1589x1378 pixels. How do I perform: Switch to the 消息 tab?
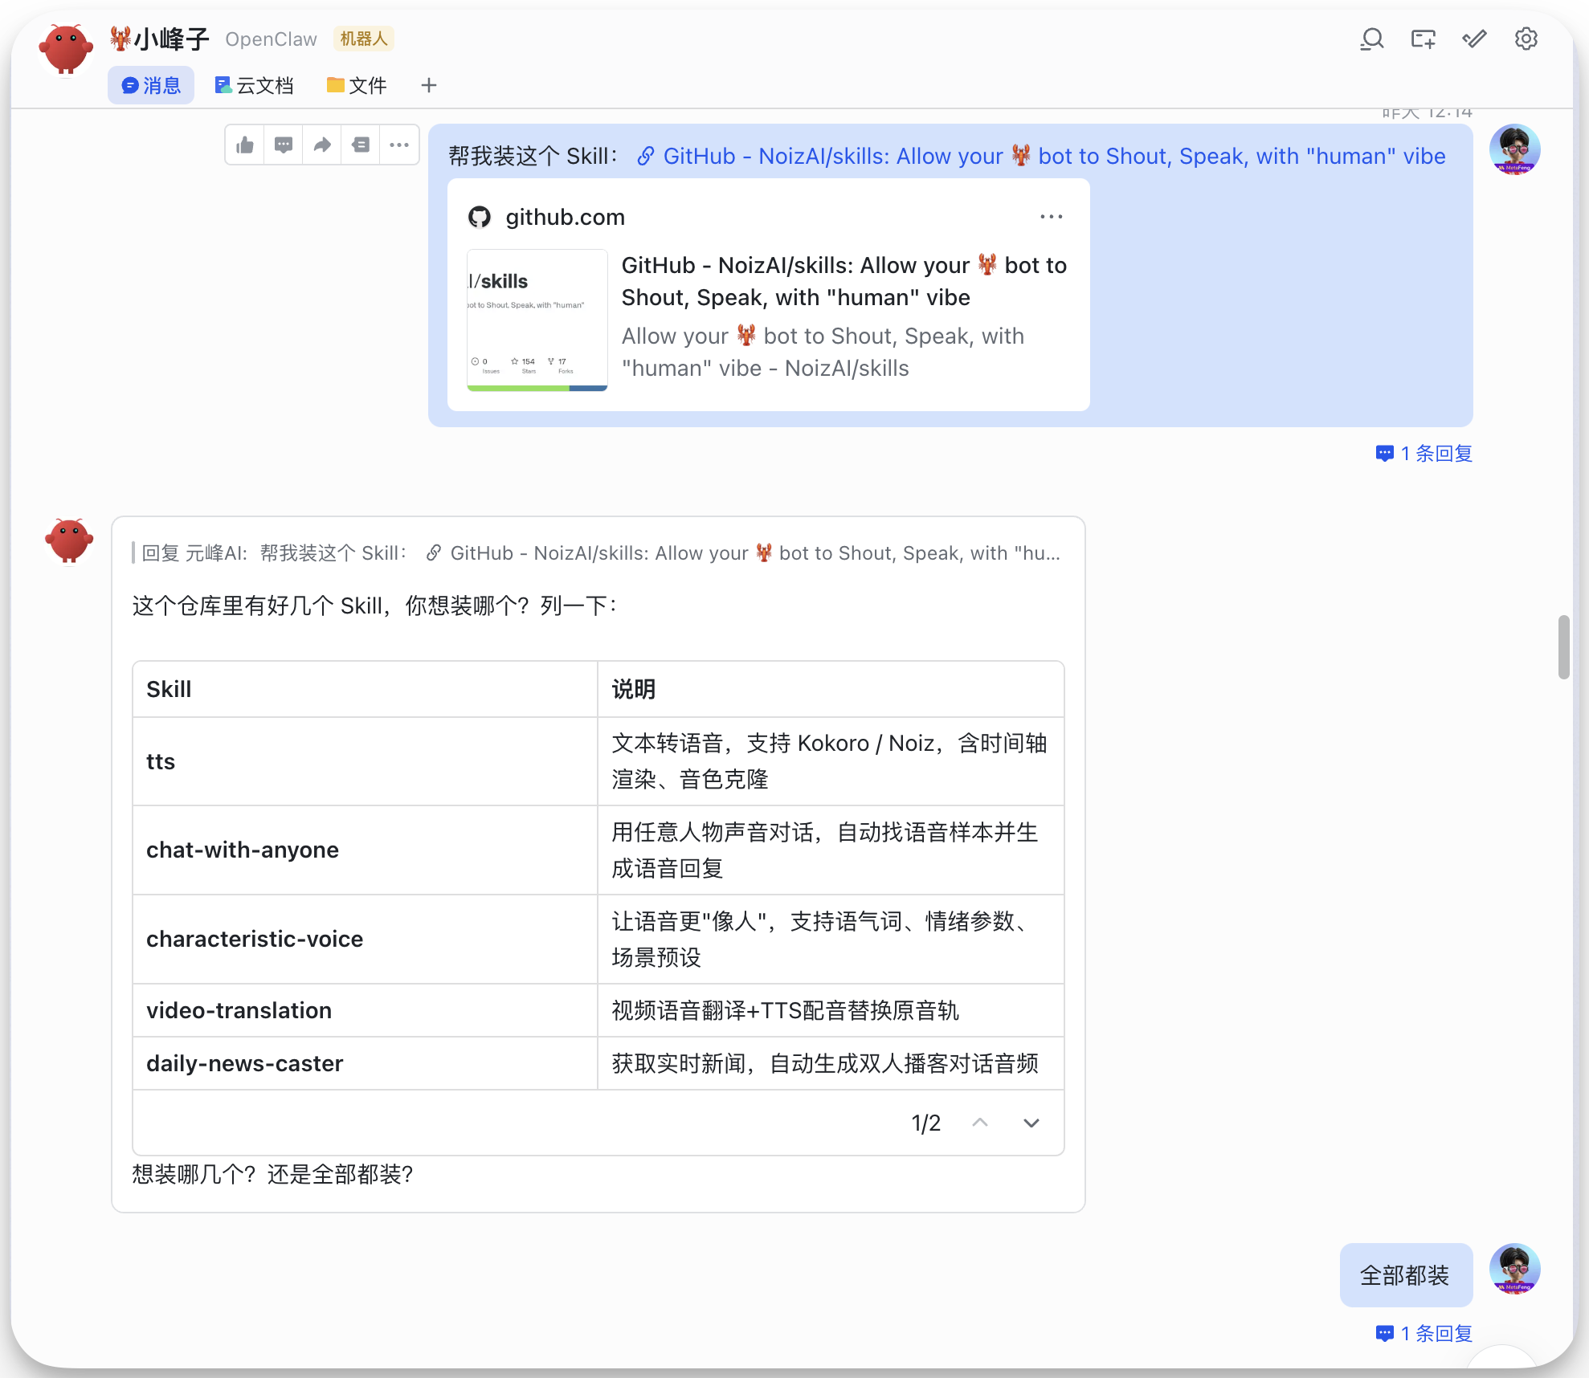151,85
